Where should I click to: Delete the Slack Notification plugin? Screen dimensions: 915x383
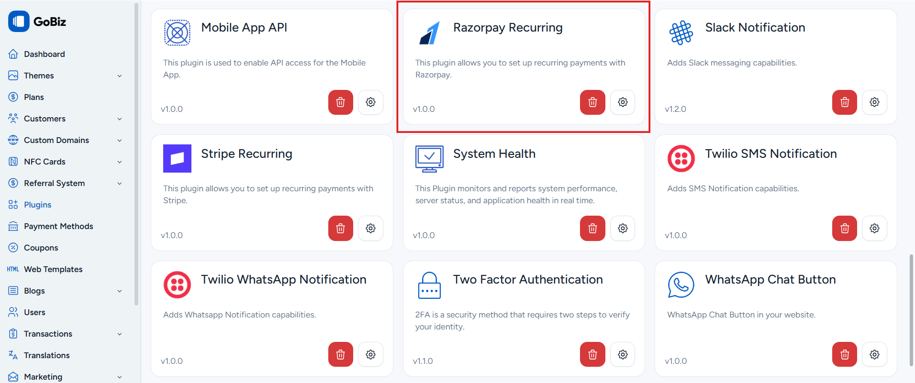(x=845, y=102)
